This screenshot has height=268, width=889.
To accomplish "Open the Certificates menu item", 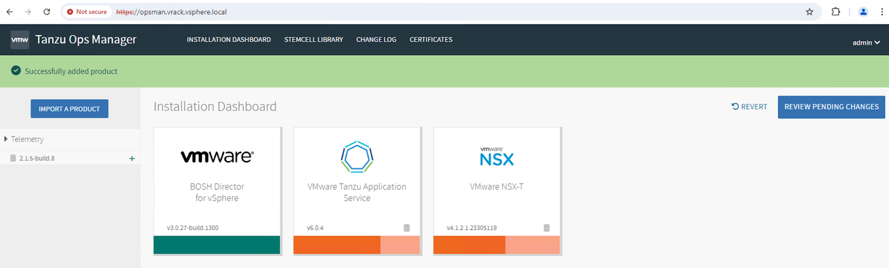I will [x=431, y=39].
